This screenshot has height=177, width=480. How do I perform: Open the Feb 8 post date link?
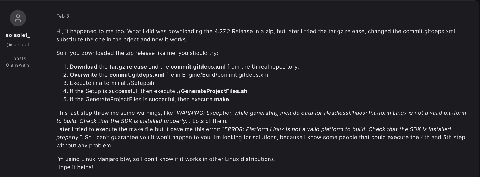[63, 16]
